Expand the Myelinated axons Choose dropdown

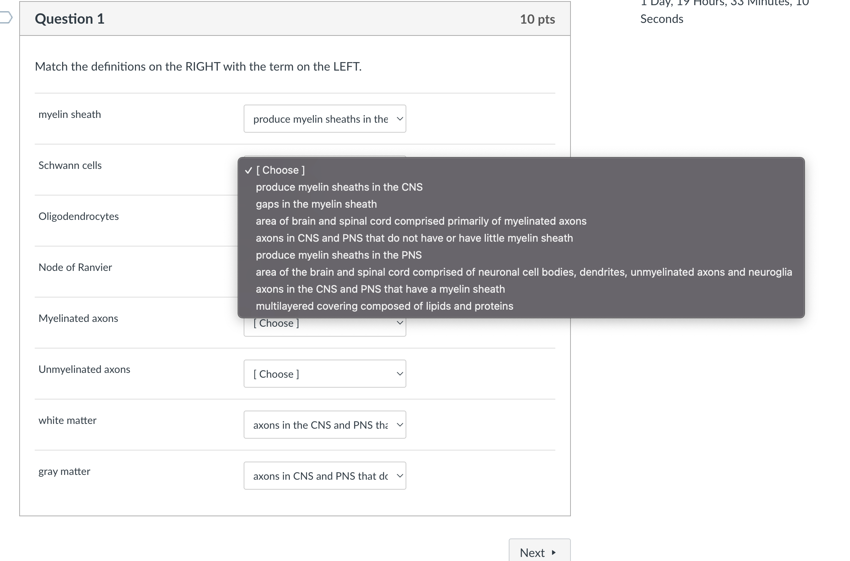325,326
